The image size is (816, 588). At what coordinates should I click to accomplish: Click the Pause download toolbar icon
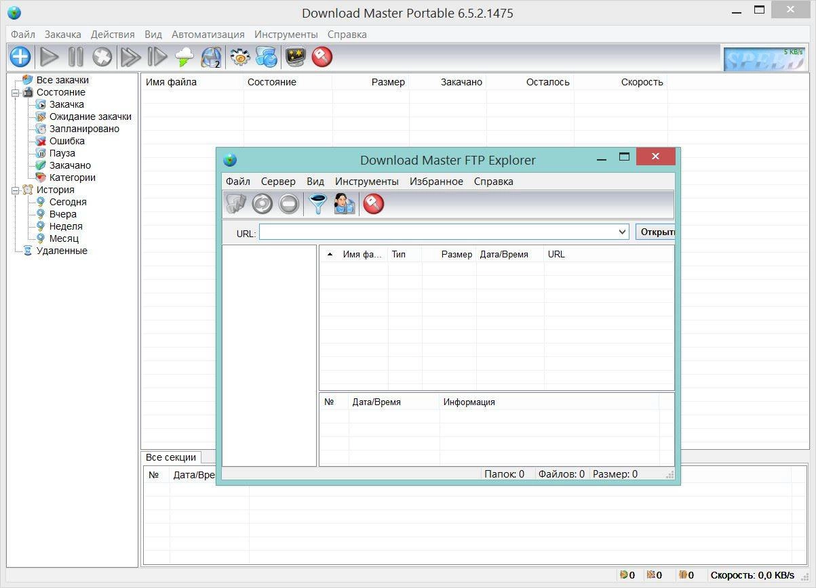pos(75,57)
